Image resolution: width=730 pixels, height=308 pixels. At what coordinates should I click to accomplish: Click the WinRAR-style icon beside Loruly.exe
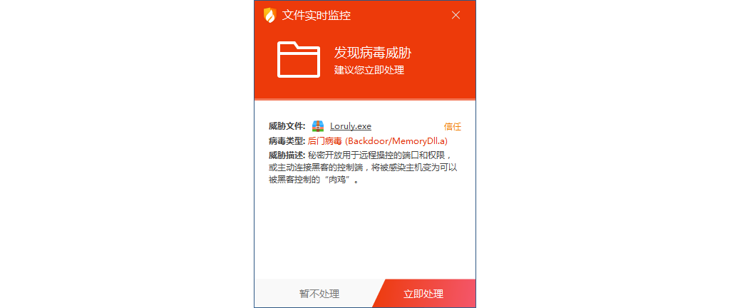tap(318, 126)
